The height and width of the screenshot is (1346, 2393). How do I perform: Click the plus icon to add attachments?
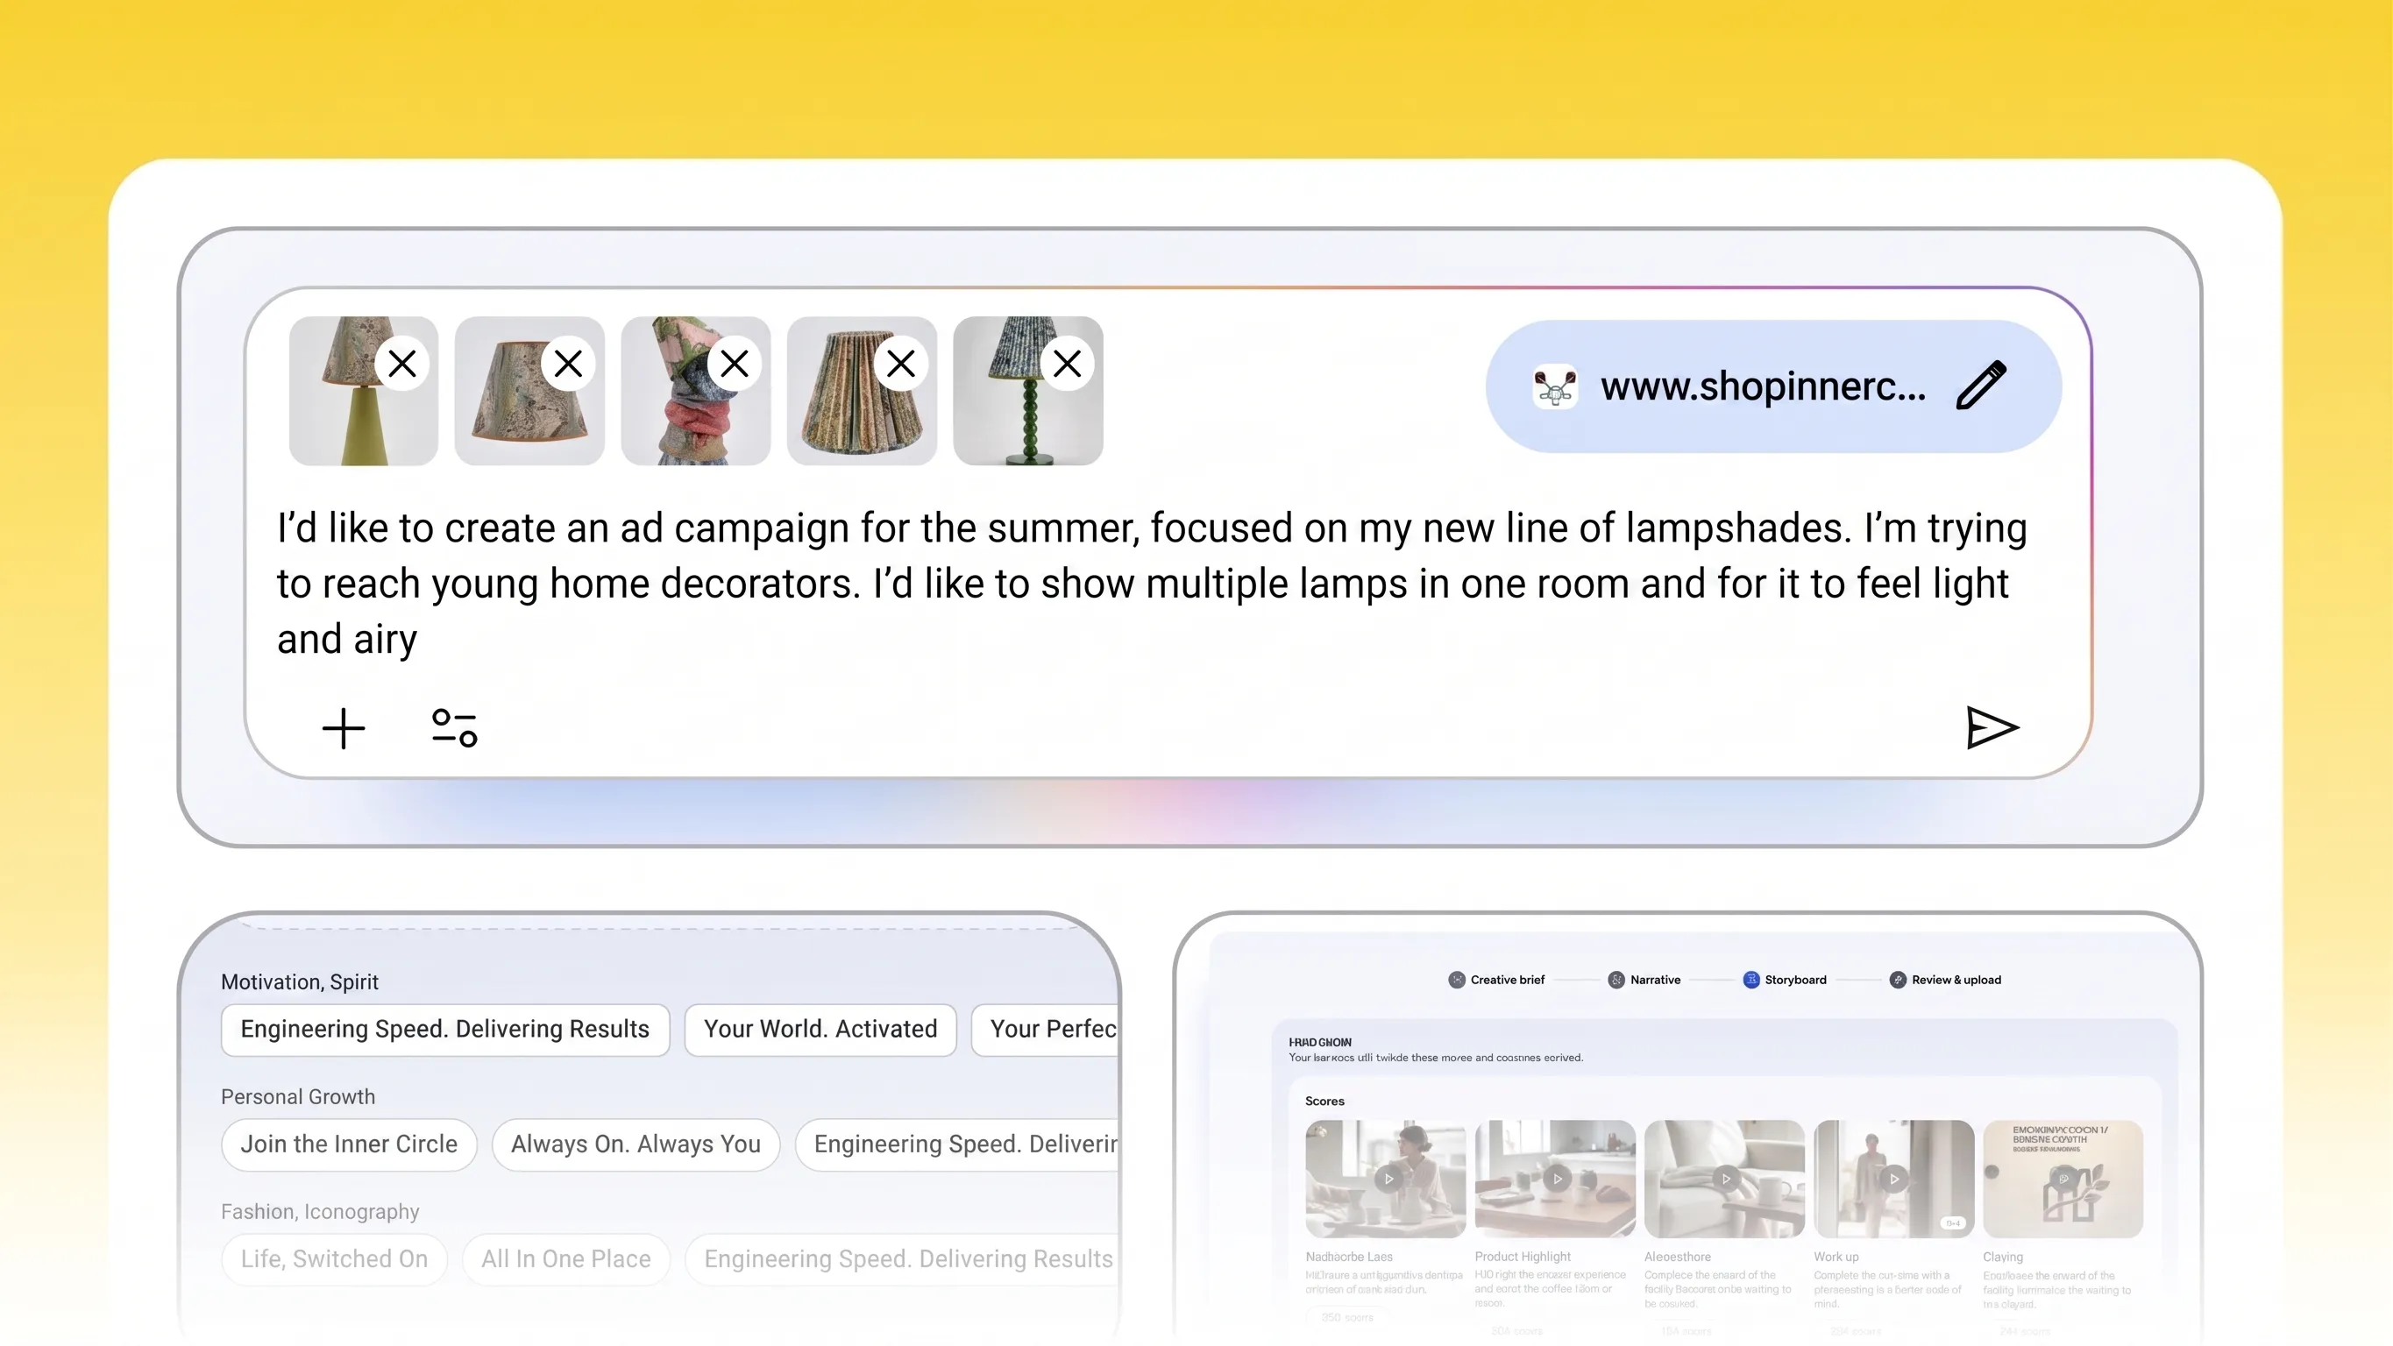pyautogui.click(x=344, y=728)
